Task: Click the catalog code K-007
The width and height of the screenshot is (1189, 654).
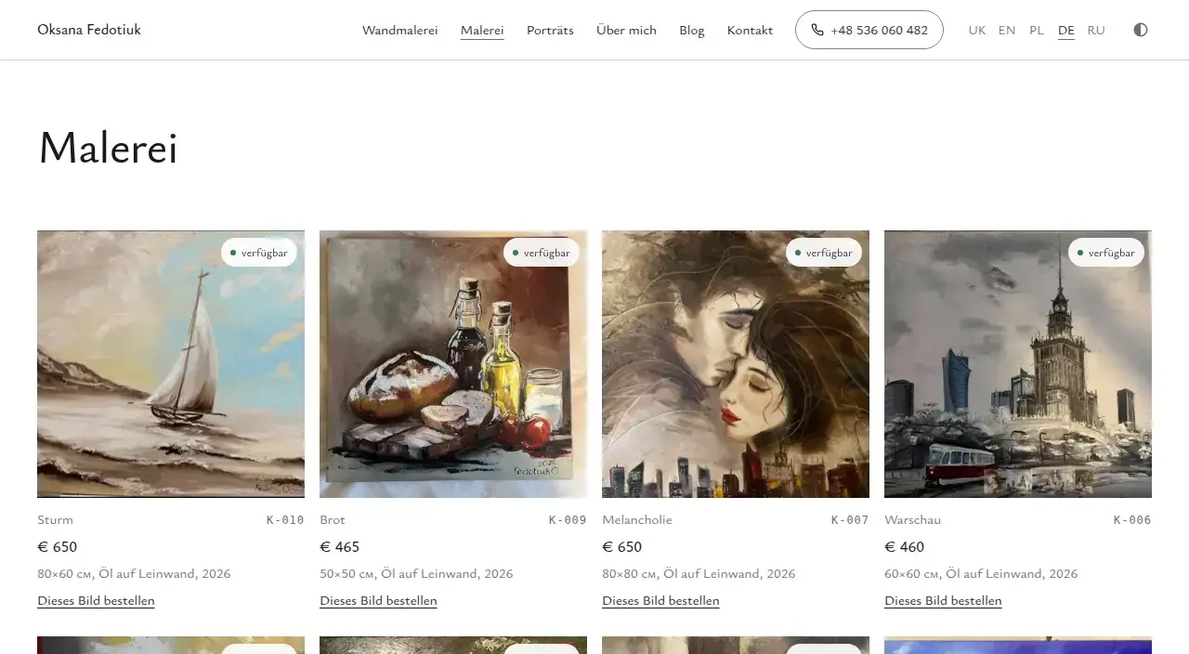Action: point(850,520)
